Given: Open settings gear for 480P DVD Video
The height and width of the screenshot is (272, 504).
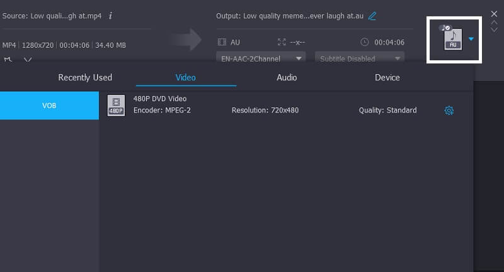Looking at the screenshot, I should tap(449, 111).
